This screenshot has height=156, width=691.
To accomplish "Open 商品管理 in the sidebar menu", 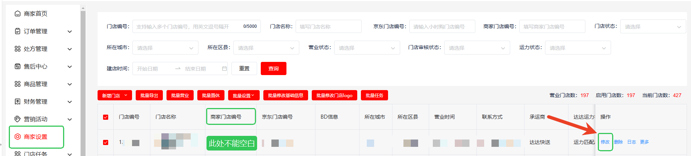I will pyautogui.click(x=36, y=84).
